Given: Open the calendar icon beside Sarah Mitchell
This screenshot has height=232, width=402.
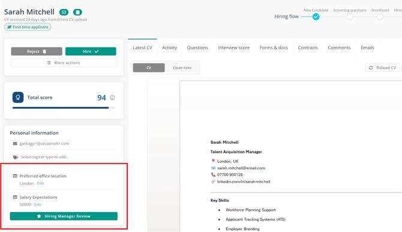Looking at the screenshot, I should 77,12.
